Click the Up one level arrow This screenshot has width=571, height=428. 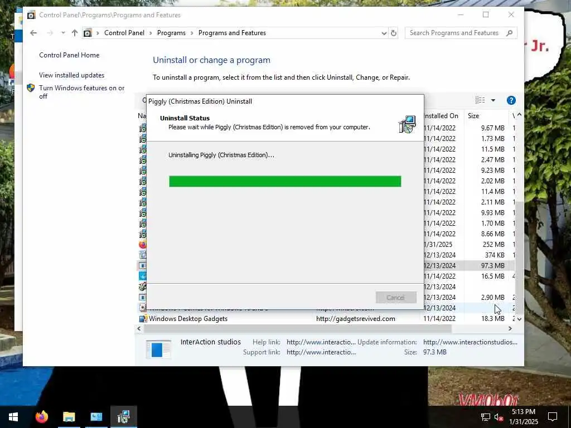click(x=75, y=33)
